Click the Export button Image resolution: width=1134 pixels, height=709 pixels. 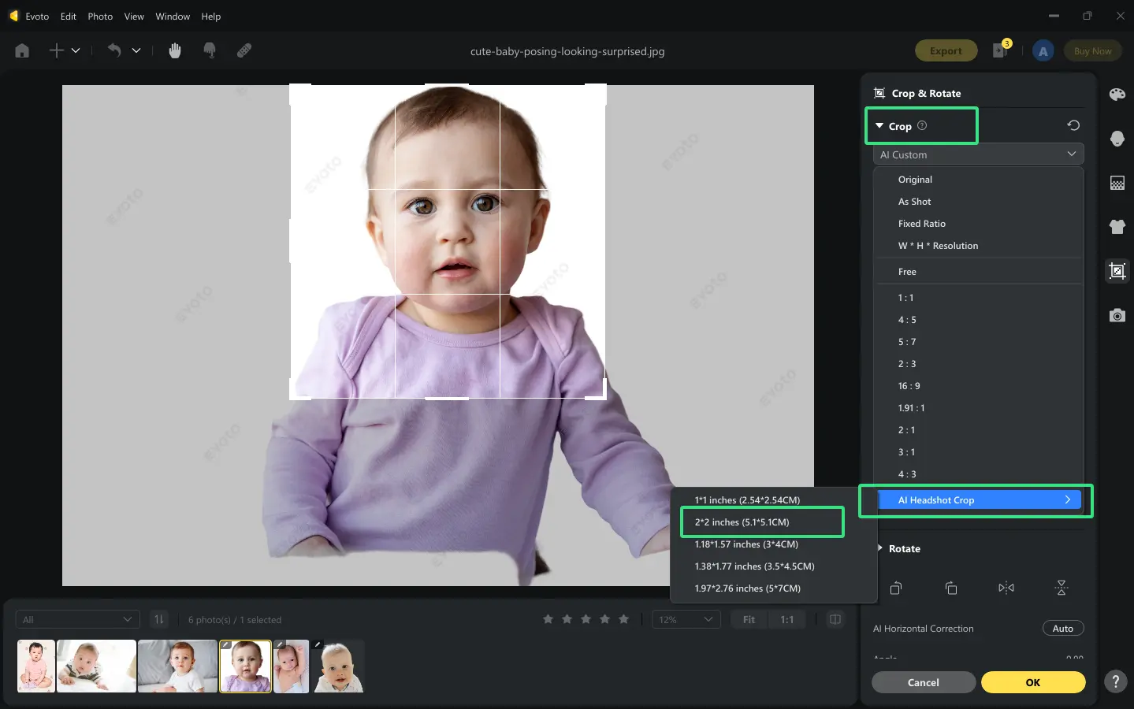coord(946,50)
